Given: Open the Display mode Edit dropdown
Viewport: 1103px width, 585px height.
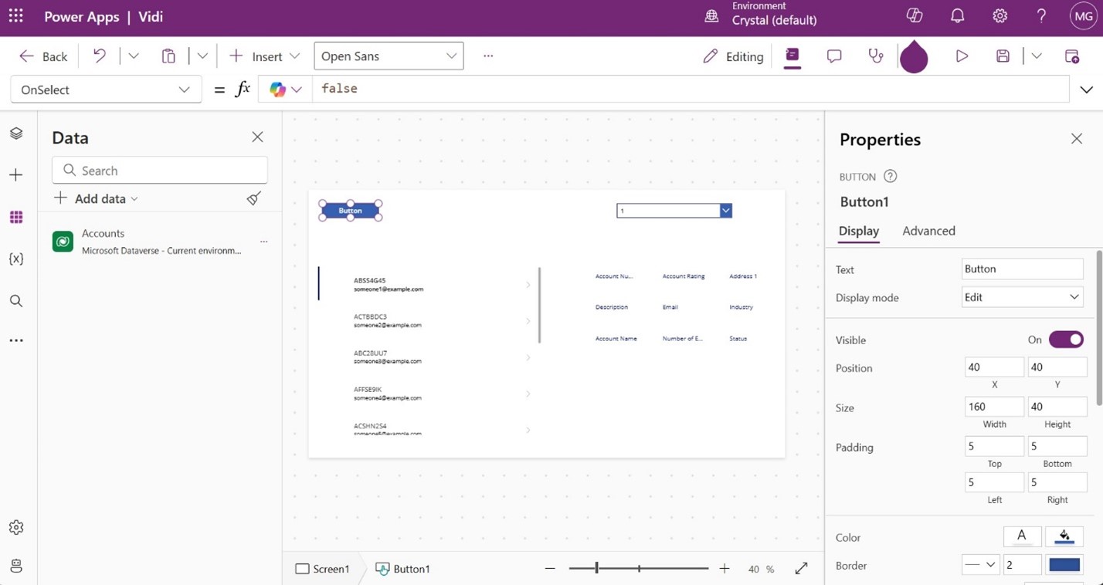Looking at the screenshot, I should coord(1021,297).
